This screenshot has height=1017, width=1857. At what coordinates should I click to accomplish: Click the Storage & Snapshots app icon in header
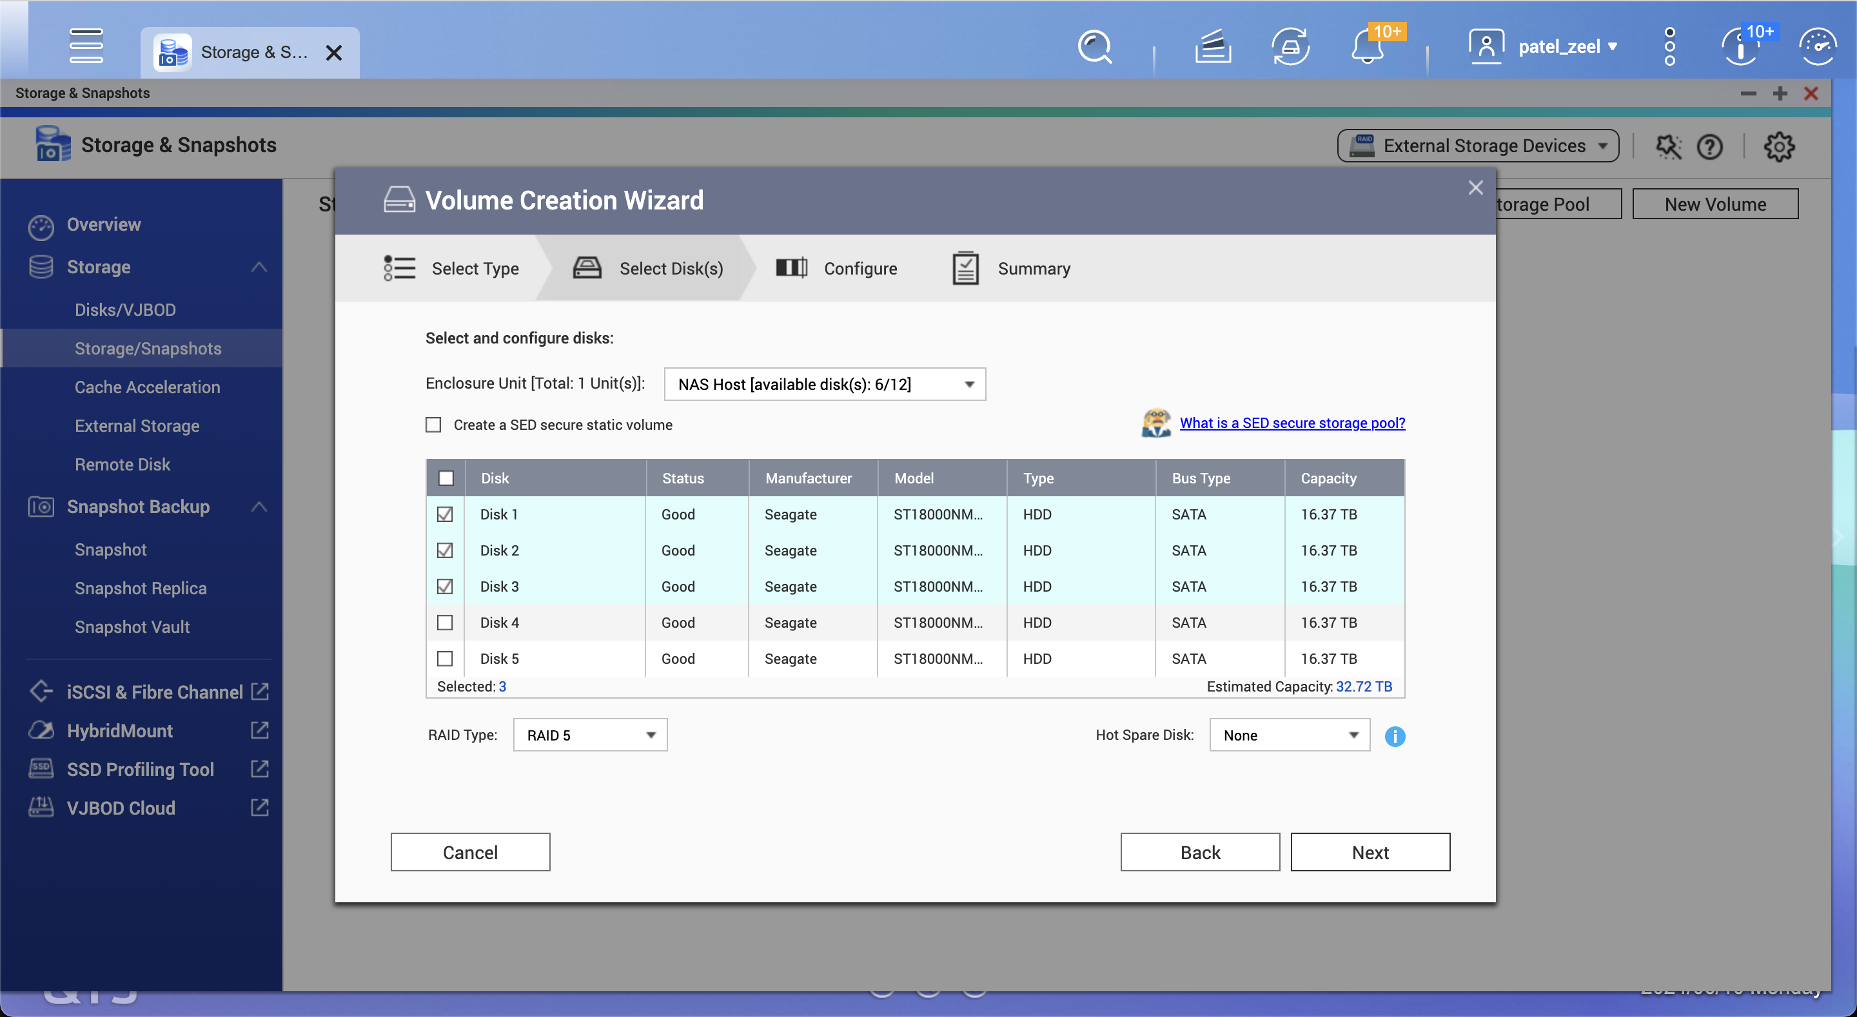53,144
